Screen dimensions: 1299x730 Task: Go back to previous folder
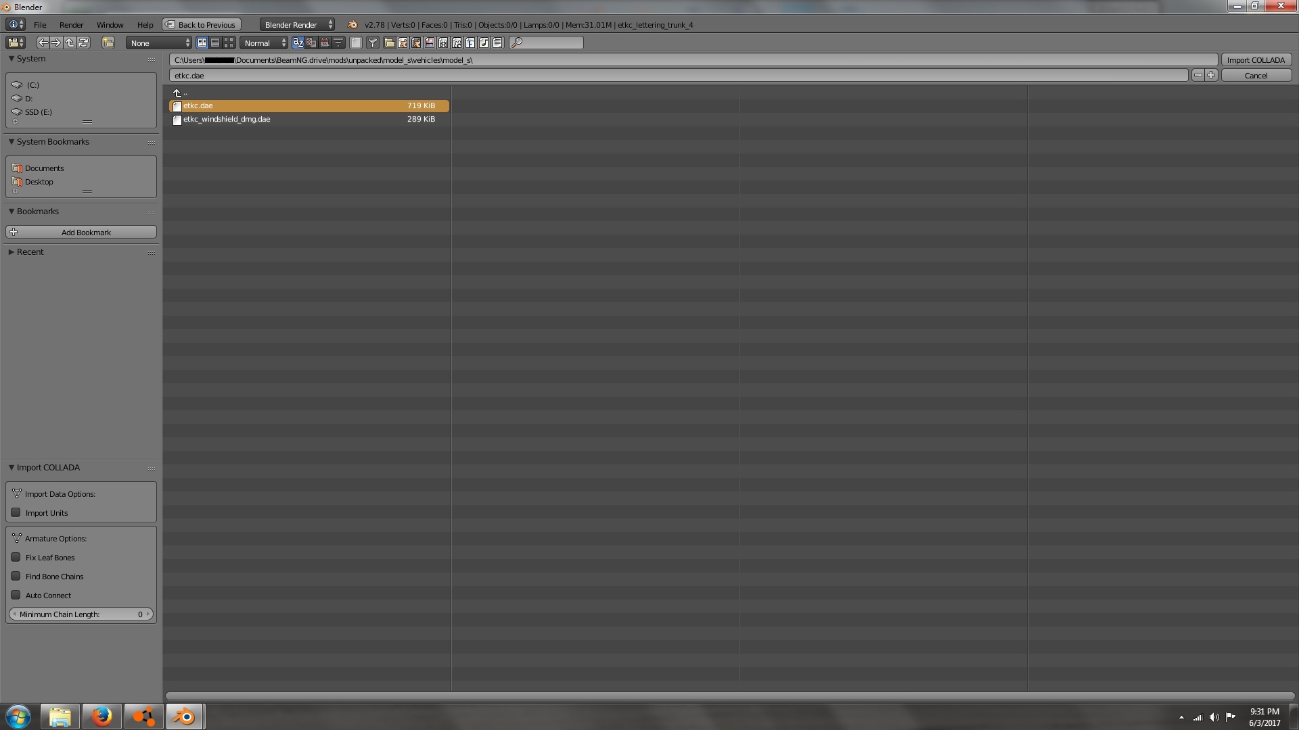tap(43, 43)
